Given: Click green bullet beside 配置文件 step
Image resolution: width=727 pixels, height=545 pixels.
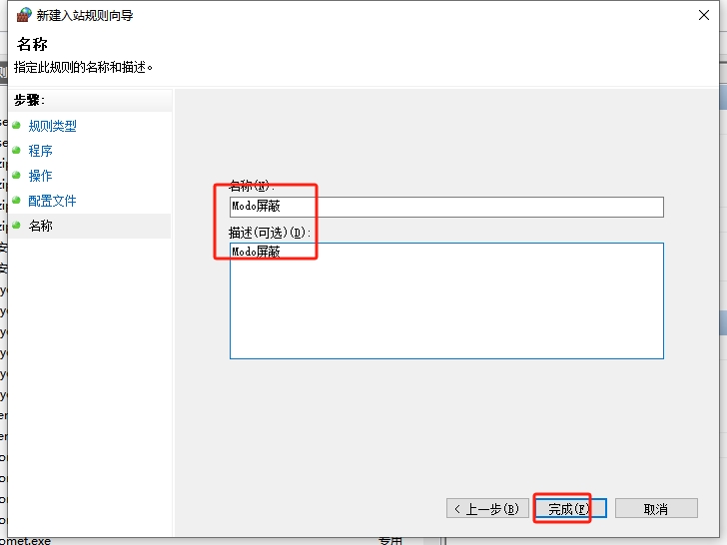Looking at the screenshot, I should coord(16,201).
